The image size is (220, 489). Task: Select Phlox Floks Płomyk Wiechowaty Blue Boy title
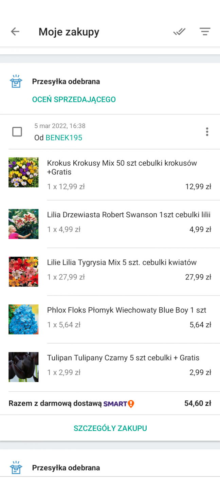click(127, 310)
